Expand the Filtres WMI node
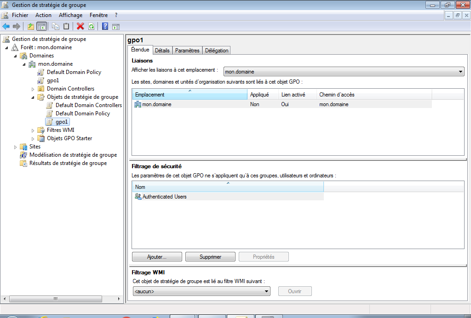The image size is (471, 318). coord(33,131)
